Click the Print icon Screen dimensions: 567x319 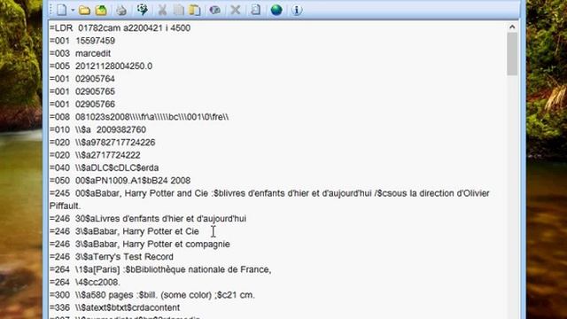121,10
